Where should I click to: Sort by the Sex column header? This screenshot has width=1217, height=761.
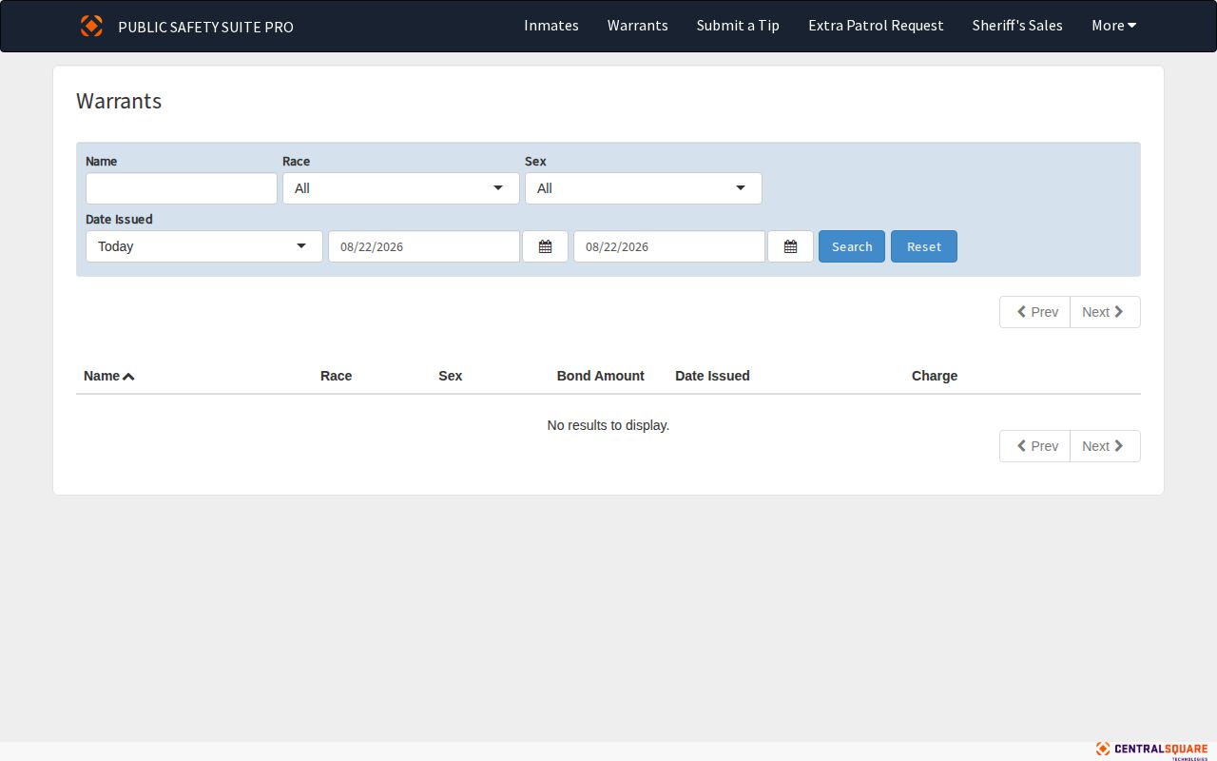click(x=451, y=376)
